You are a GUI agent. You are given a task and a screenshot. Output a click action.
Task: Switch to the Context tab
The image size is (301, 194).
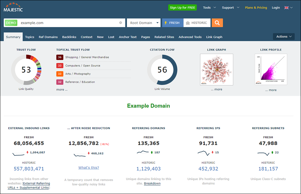[x=87, y=37]
